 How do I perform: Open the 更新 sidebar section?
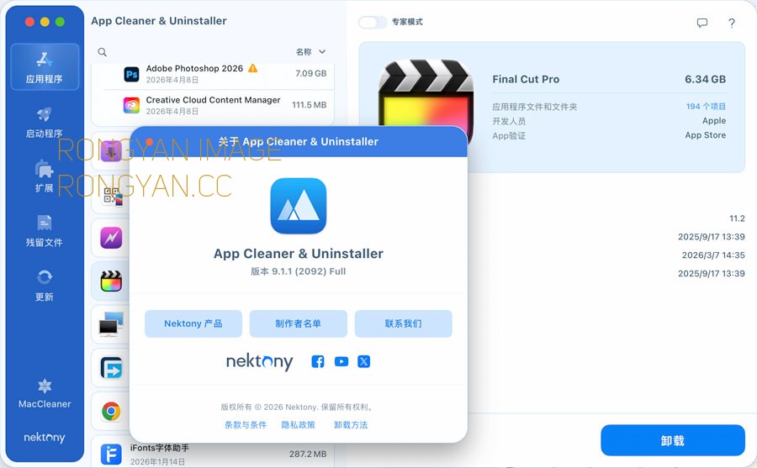coord(45,286)
